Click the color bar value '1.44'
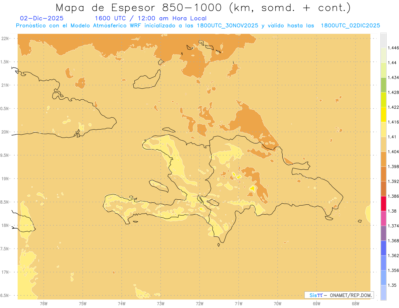 coord(393,63)
